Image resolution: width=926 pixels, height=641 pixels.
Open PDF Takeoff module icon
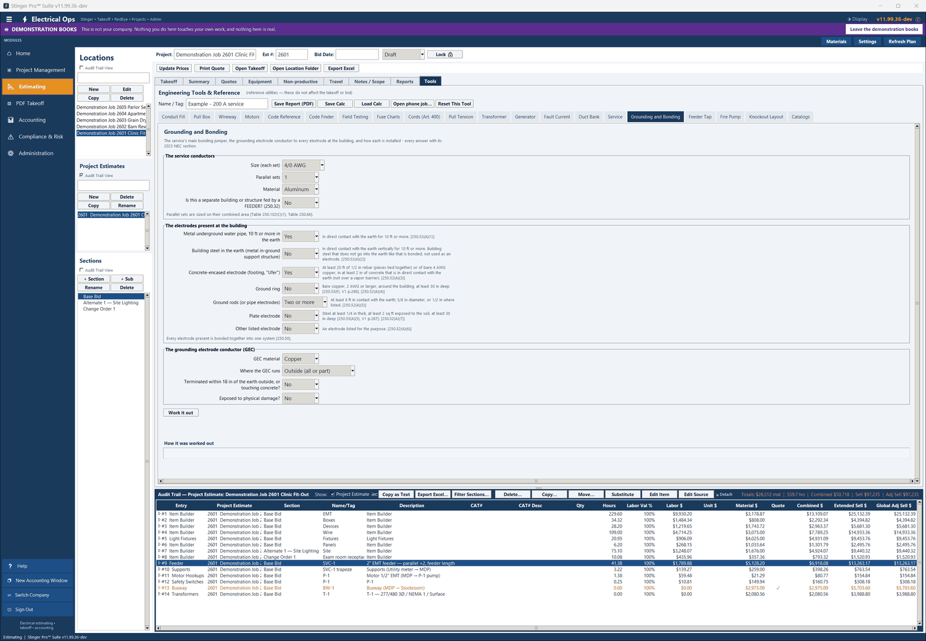pos(9,104)
